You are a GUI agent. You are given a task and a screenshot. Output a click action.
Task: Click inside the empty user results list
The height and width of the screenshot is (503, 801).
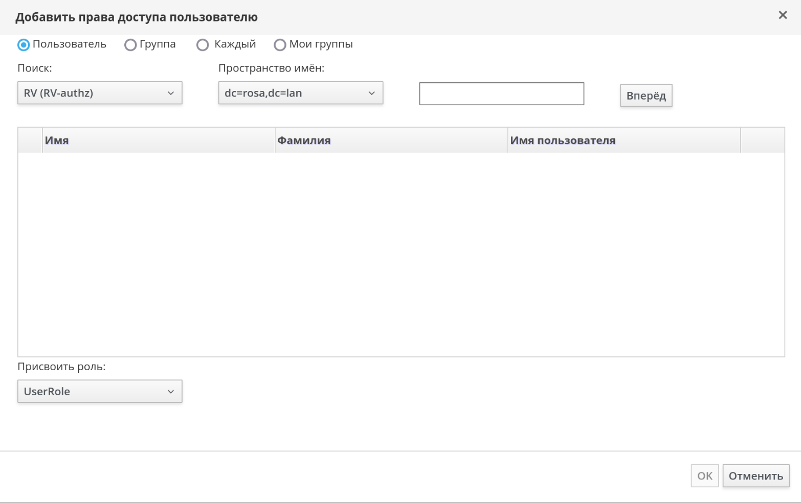pos(401,254)
